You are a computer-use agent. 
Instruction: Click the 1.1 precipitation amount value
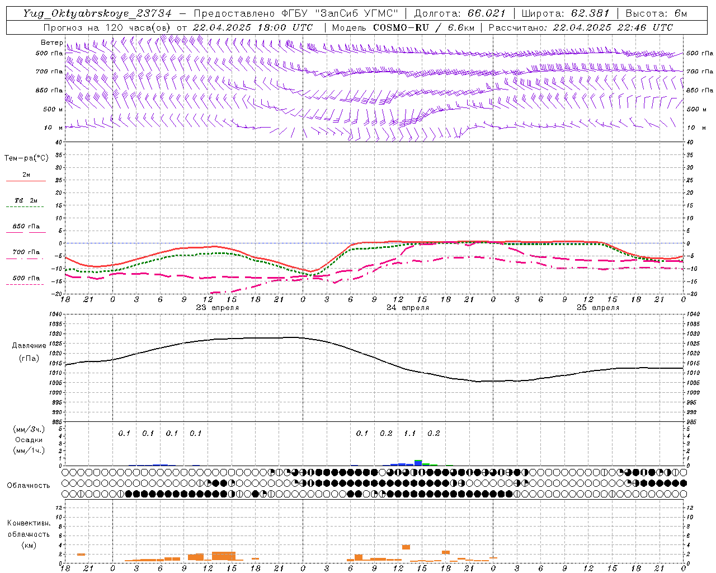[410, 433]
